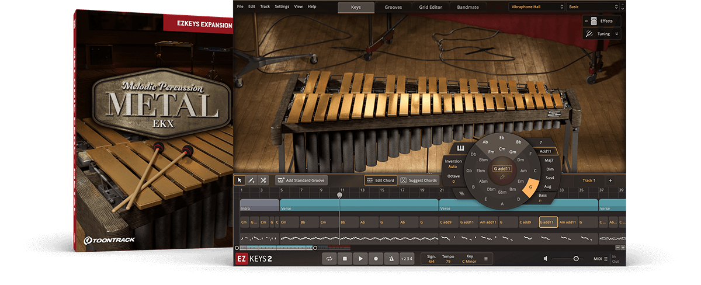Toggle the loop playback button
This screenshot has width=701, height=285.
(x=329, y=258)
